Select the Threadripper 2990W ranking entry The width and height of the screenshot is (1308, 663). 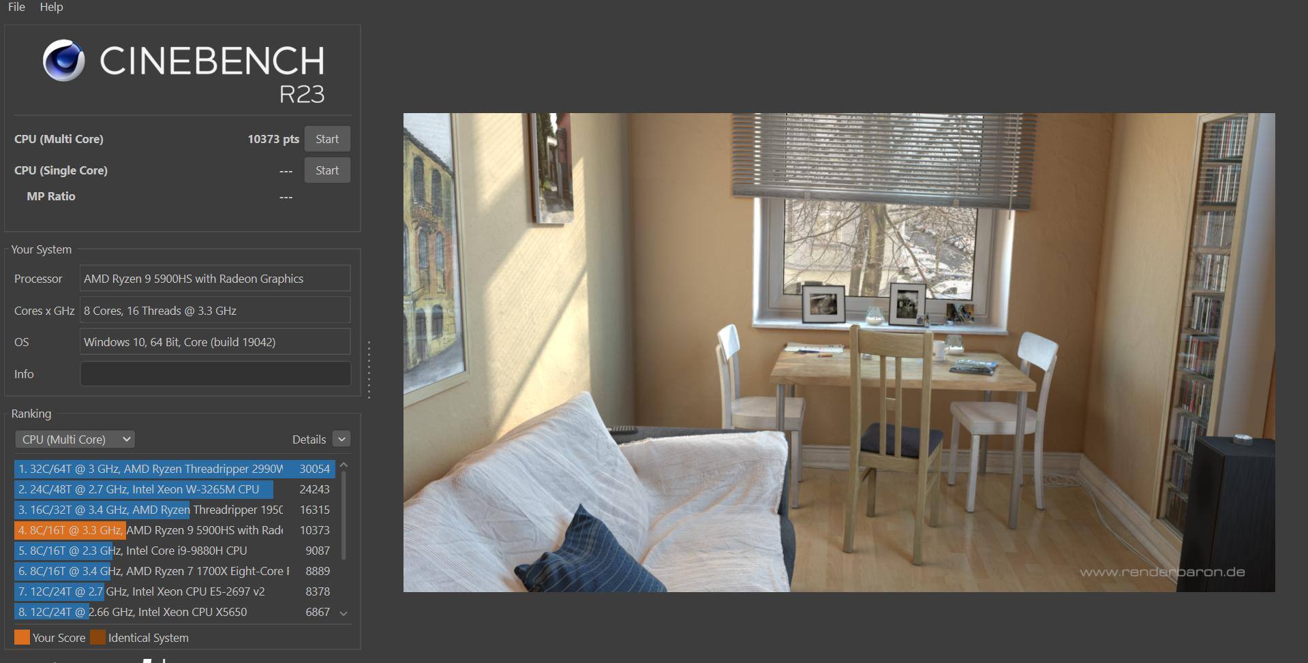pos(150,469)
